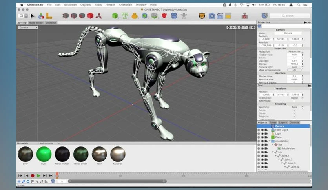328x190 pixels.
Task: Jump to animation start with rewind button
Action: coord(20,175)
